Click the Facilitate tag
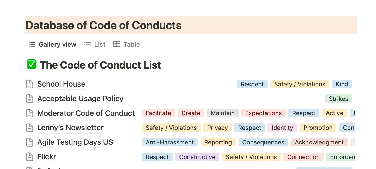 click(158, 113)
